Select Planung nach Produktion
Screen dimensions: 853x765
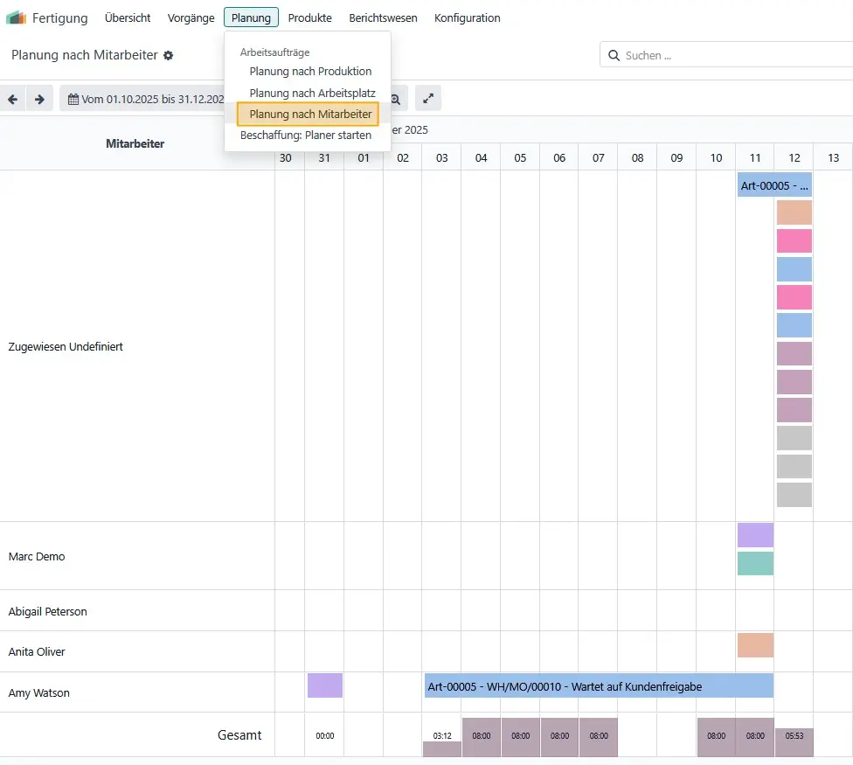click(x=310, y=71)
